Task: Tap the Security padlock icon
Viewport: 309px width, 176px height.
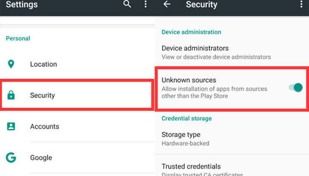Action: (x=11, y=95)
